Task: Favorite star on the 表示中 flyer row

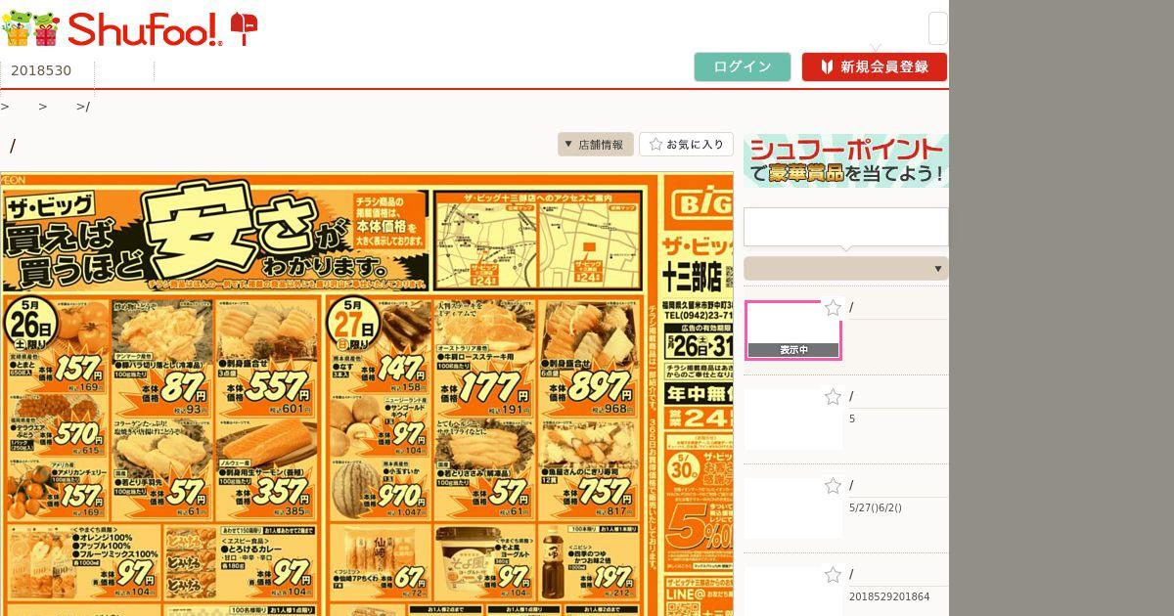Action: coord(833,308)
